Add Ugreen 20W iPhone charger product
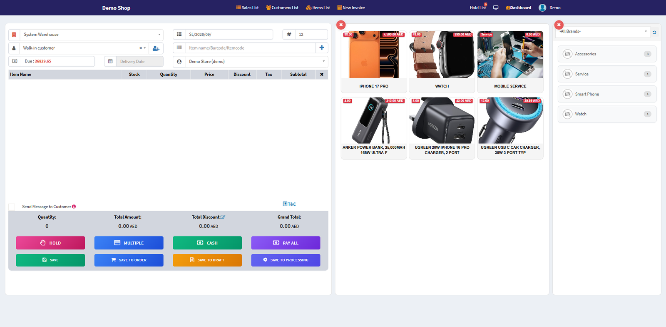Viewport: 666px width, 327px height. point(442,128)
